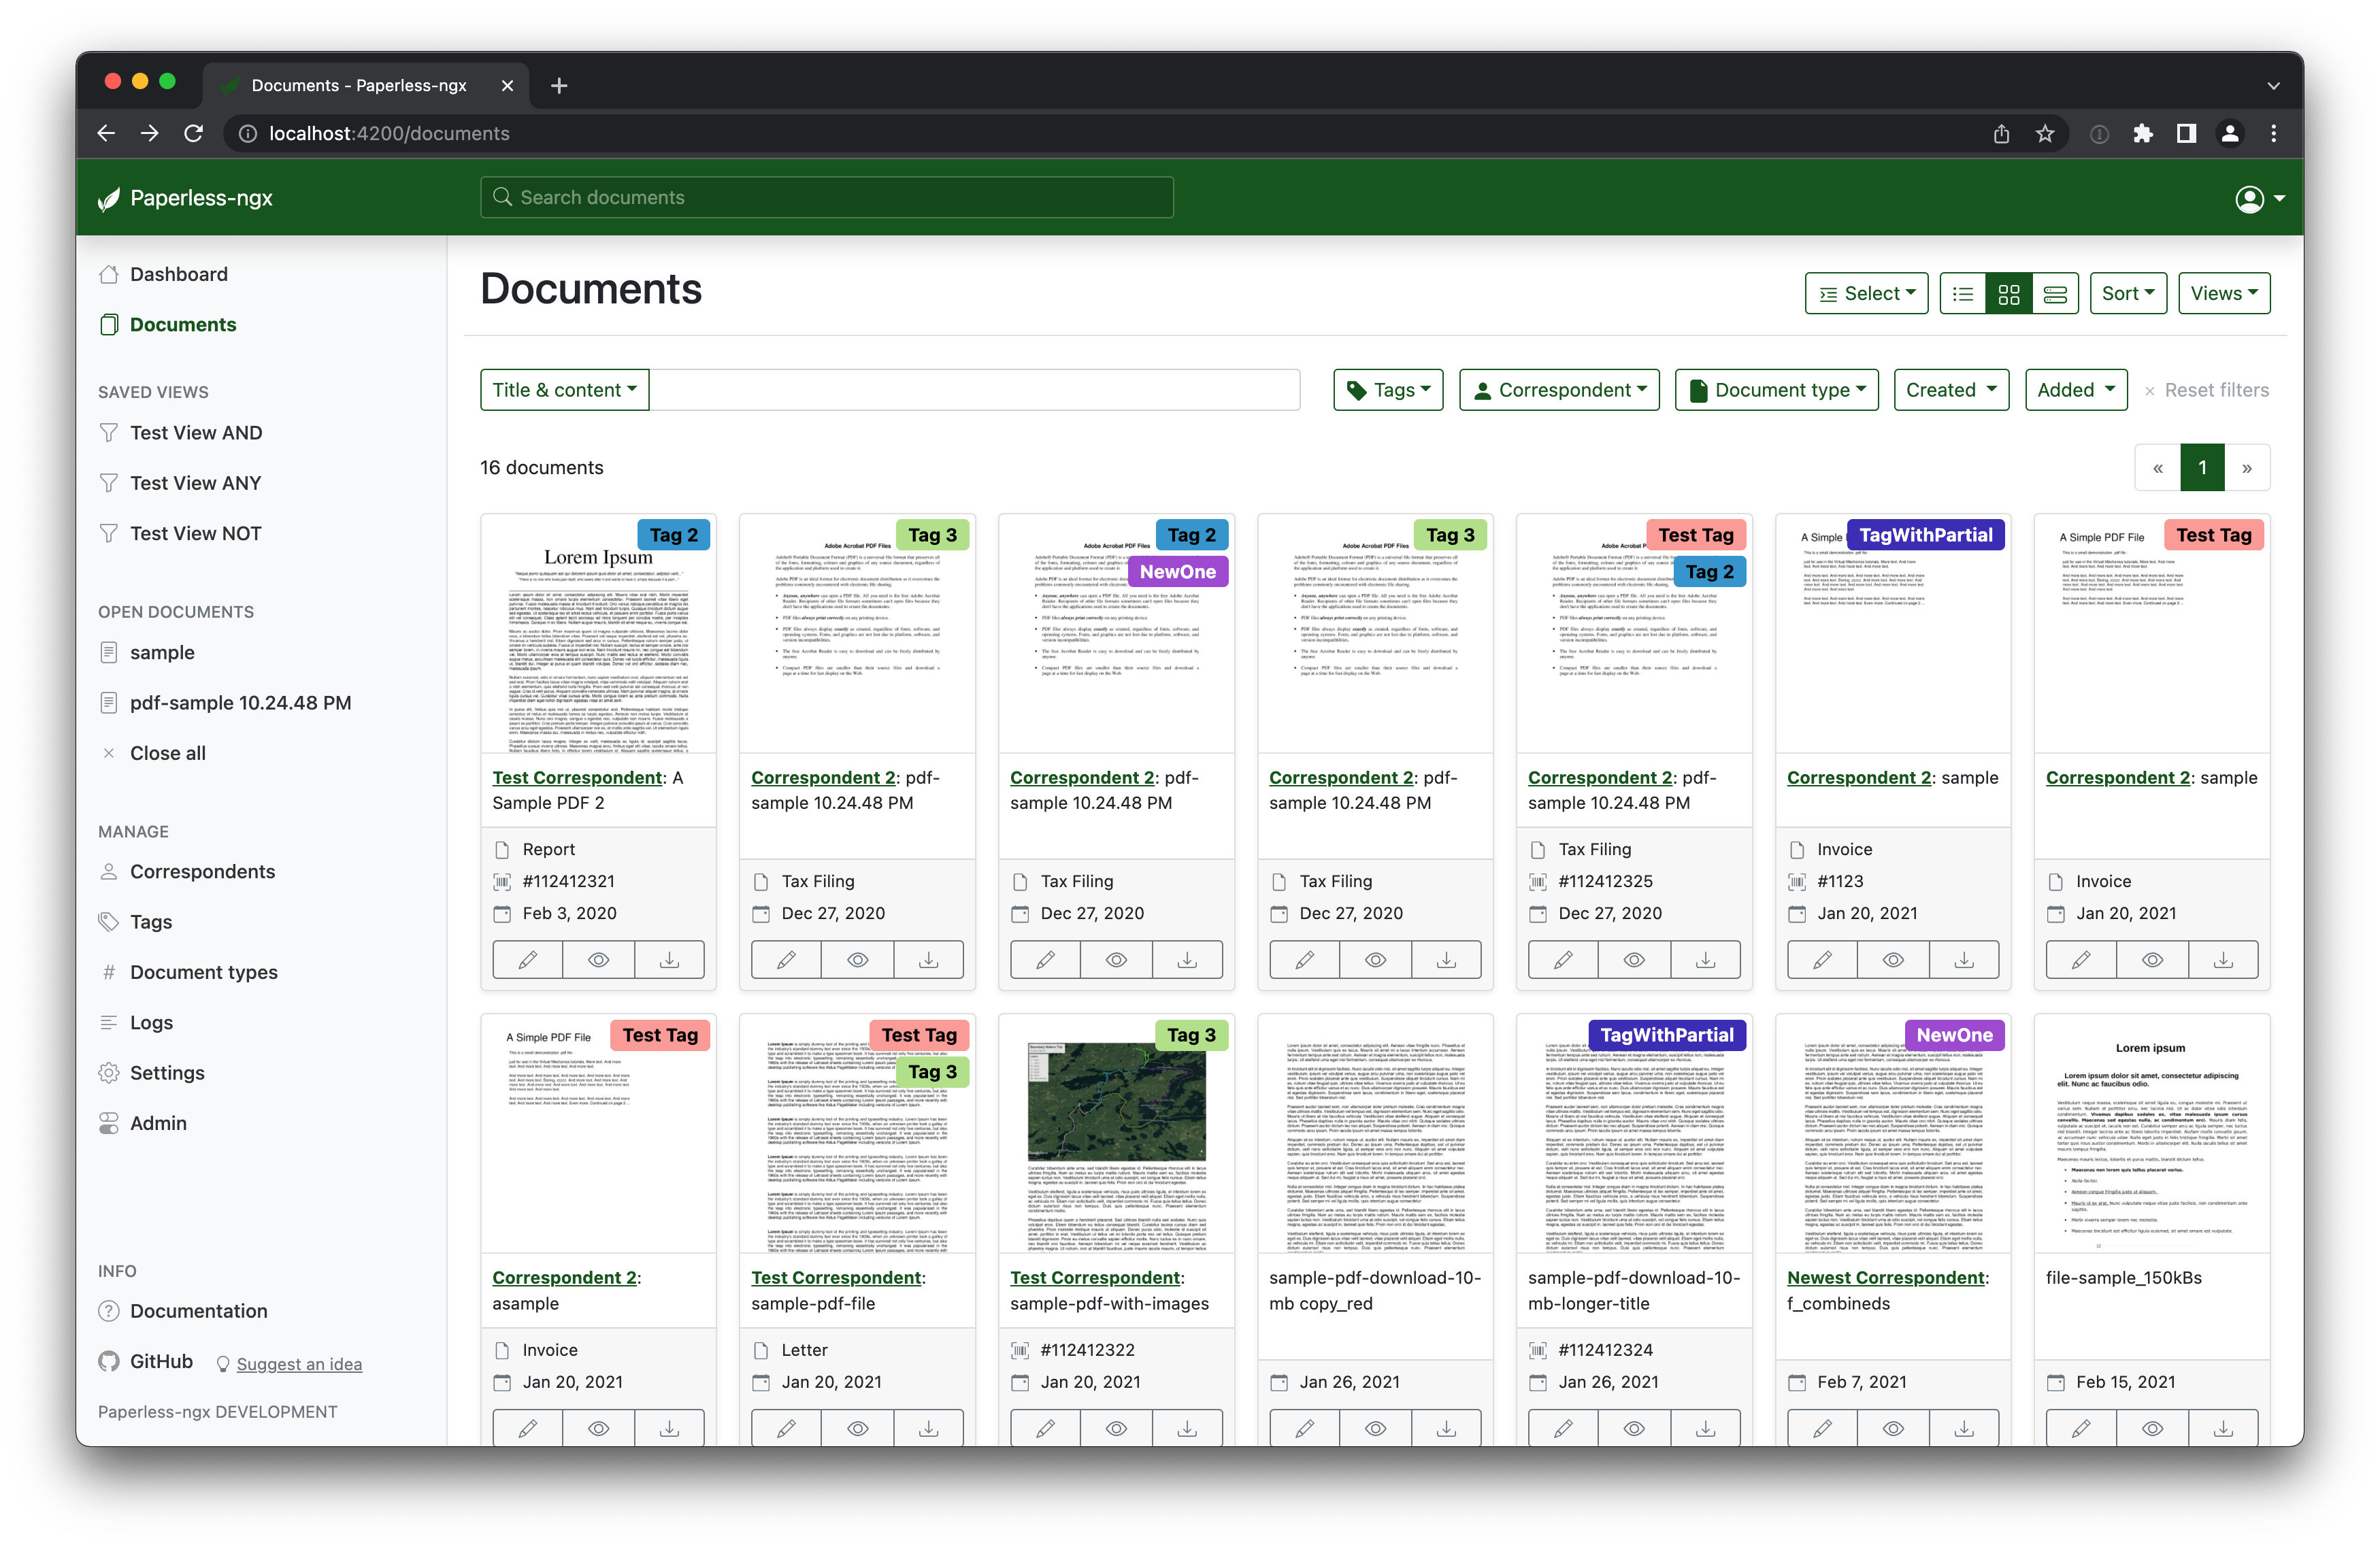Image resolution: width=2380 pixels, height=1547 pixels.
Task: Download the asample document
Action: click(669, 1428)
